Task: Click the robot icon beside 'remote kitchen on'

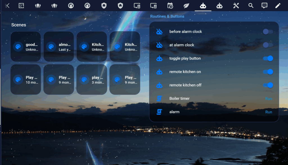Action: coord(159,72)
